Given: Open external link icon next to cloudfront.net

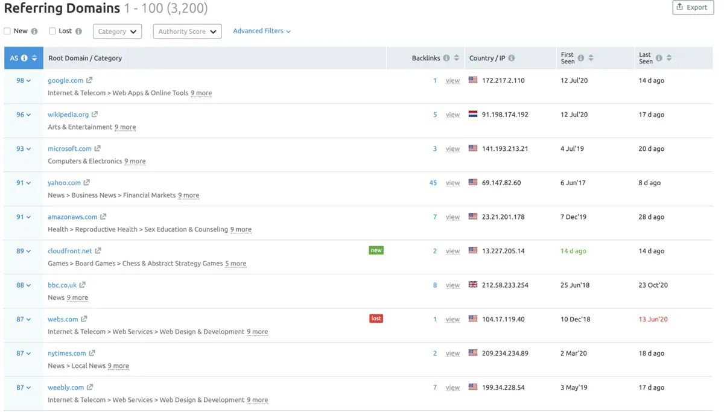Looking at the screenshot, I should [98, 251].
